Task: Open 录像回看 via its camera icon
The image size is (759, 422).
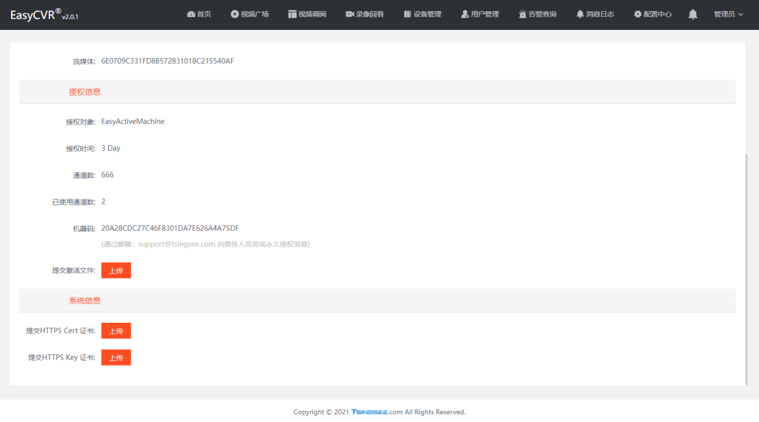Action: pyautogui.click(x=350, y=14)
